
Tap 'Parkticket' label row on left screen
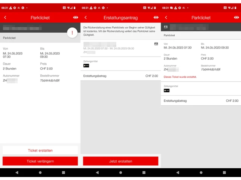40,38
